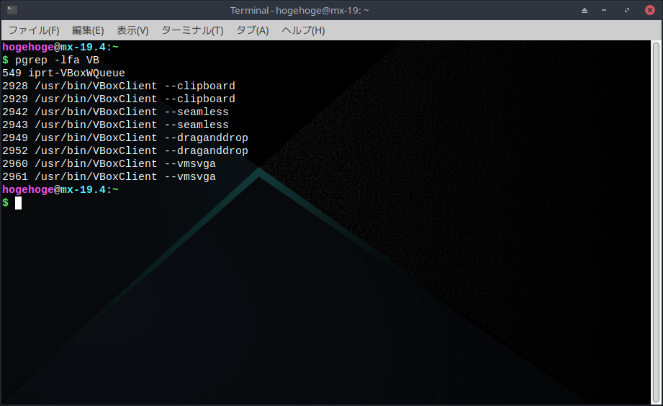Open the 編集(E) menu
663x406 pixels.
[x=88, y=30]
